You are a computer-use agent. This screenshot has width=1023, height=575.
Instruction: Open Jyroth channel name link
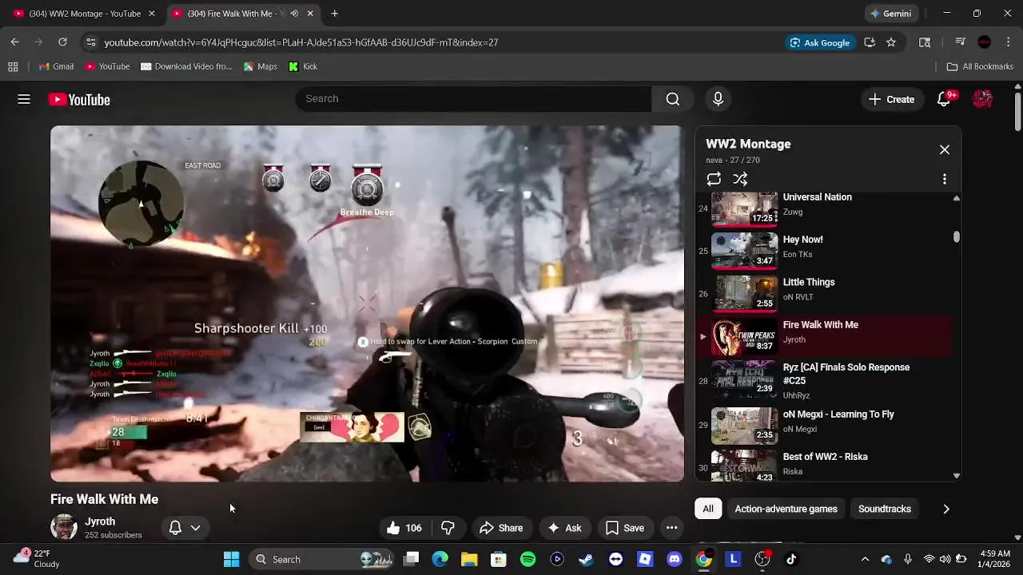tap(100, 521)
